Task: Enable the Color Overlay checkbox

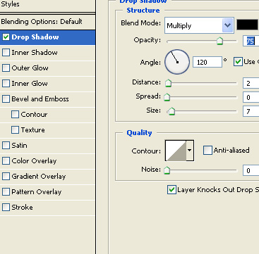Action: coord(6,161)
